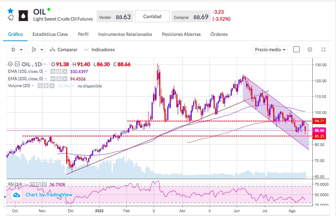
Task: Open the D timeframe dropdown
Action: point(15,49)
